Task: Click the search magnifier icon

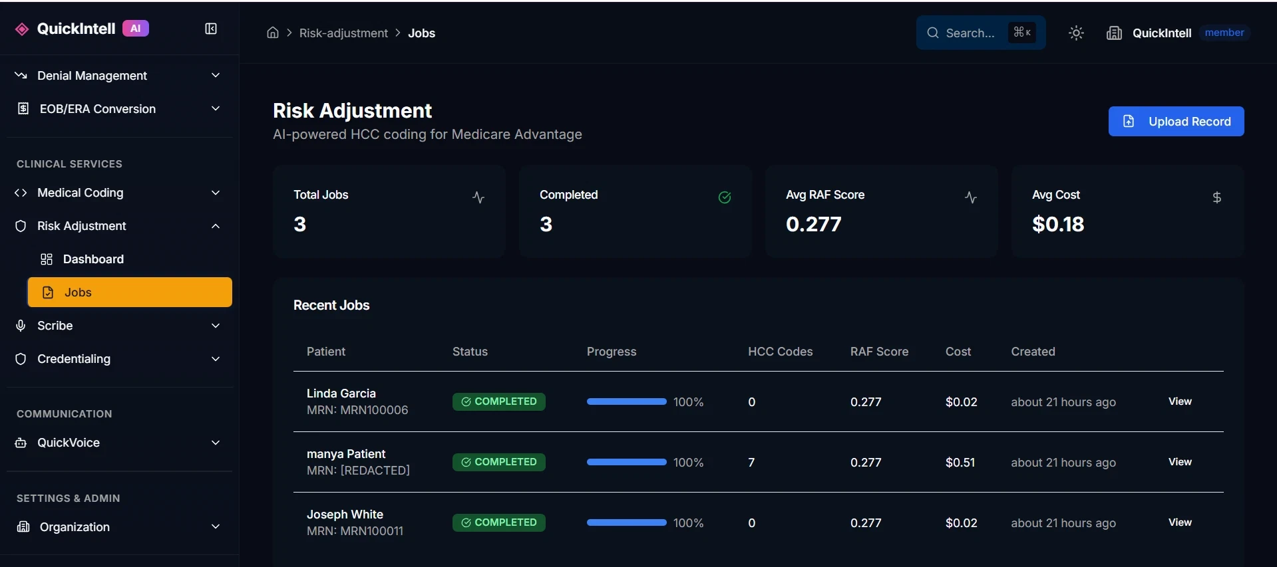Action: click(x=933, y=33)
